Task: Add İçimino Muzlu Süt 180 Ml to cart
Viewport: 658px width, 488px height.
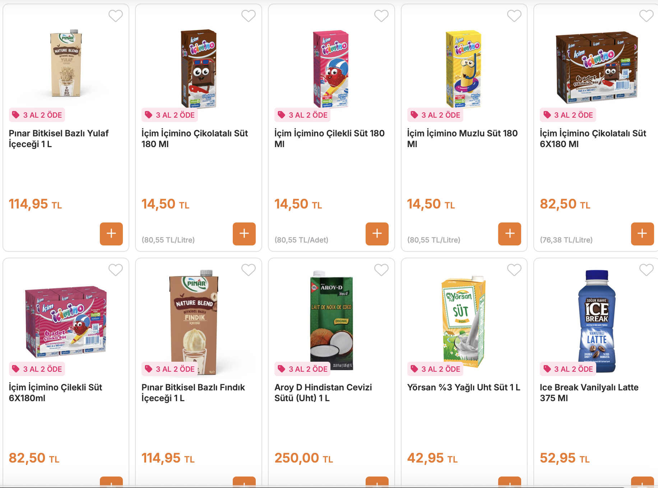Action: 510,234
